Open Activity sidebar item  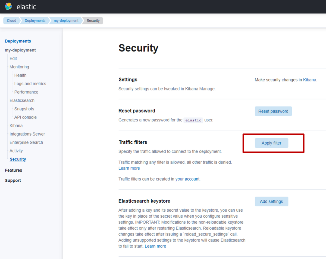click(16, 151)
